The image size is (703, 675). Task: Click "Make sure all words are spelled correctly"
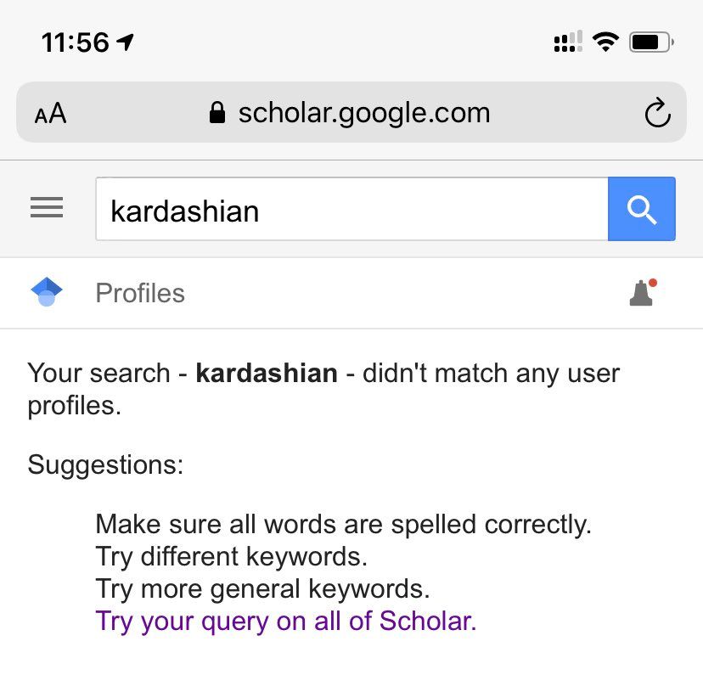pyautogui.click(x=343, y=524)
